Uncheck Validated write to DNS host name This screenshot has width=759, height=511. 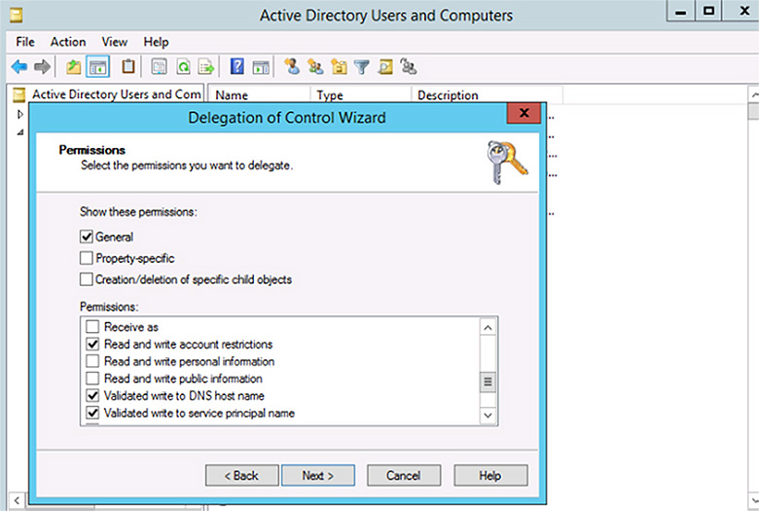92,396
